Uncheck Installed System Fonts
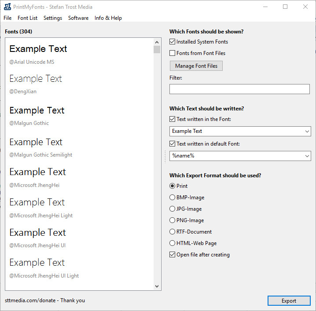 coord(173,42)
